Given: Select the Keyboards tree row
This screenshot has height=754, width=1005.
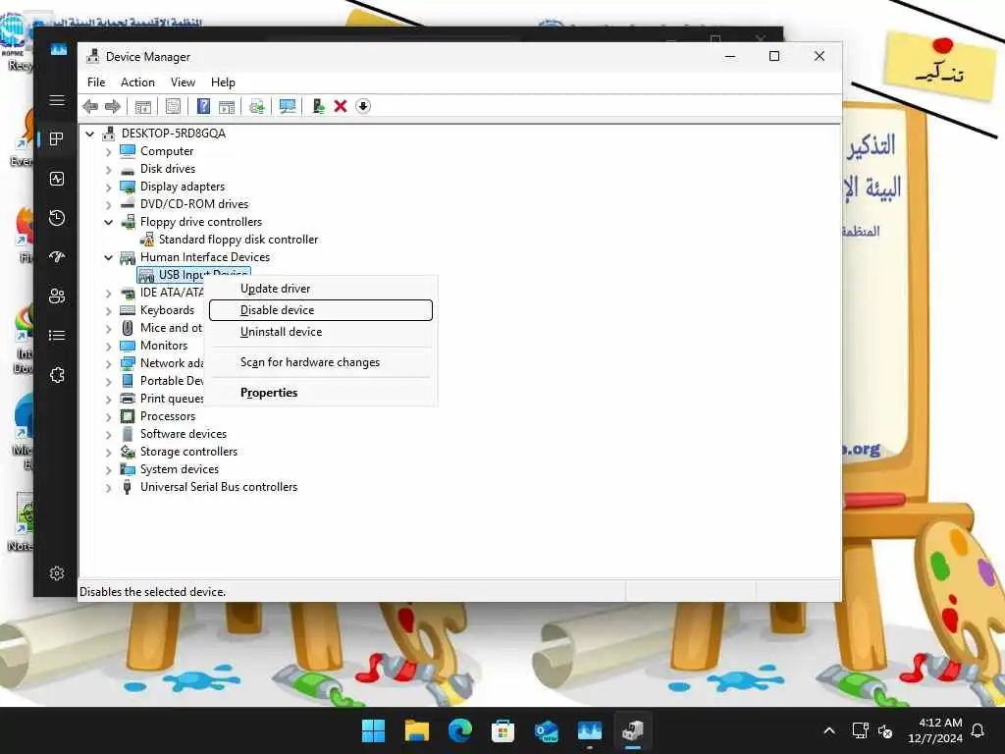Looking at the screenshot, I should (167, 310).
